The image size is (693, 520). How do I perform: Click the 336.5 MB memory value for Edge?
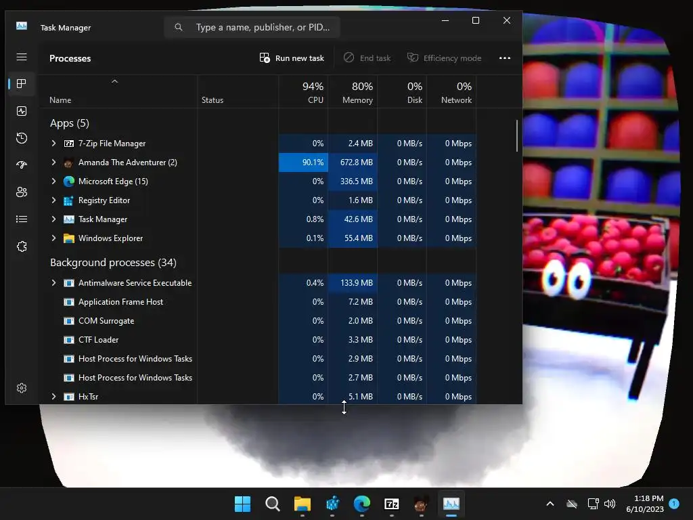353,181
